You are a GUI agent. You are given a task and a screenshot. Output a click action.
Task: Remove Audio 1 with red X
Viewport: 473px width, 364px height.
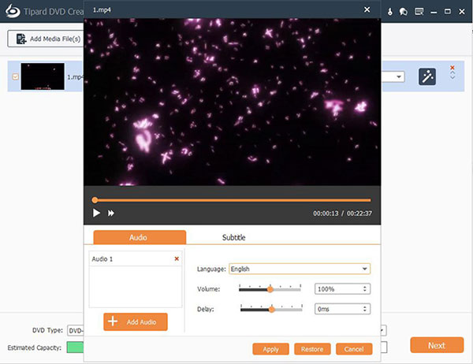coord(176,258)
